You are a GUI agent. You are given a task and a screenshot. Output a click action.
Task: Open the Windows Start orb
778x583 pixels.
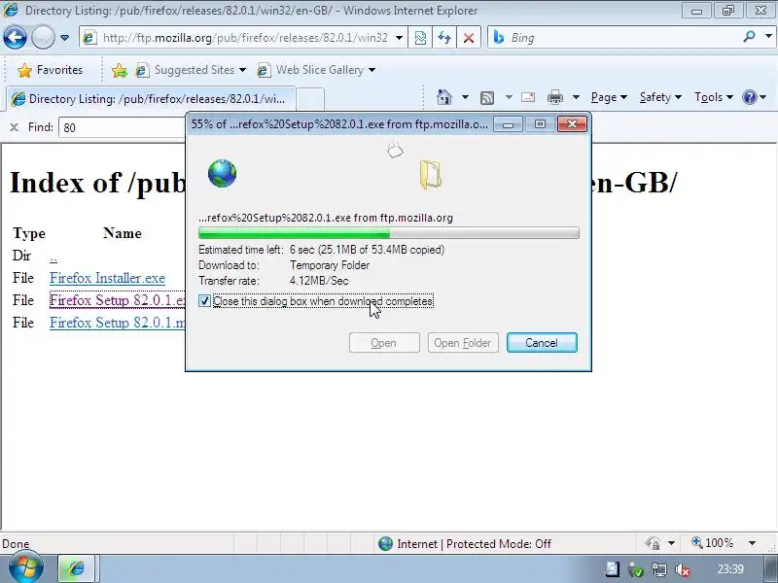pyautogui.click(x=25, y=567)
